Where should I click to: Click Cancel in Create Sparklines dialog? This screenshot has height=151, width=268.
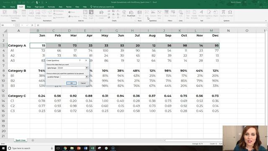83,83
